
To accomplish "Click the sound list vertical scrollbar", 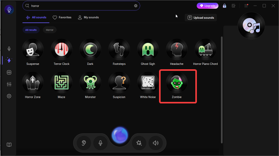I will 222,90.
